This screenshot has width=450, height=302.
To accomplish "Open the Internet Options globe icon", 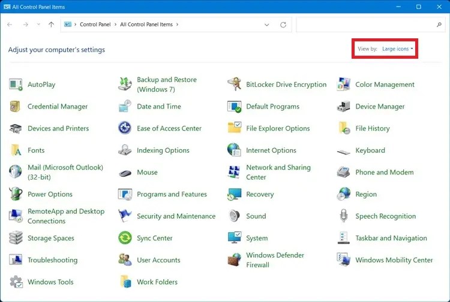I will click(234, 150).
